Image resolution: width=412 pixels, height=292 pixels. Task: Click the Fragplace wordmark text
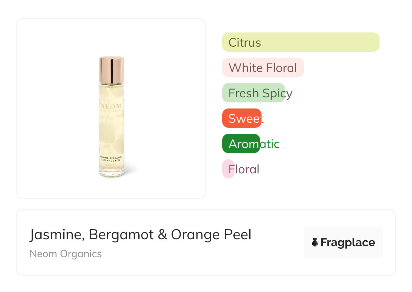click(348, 242)
